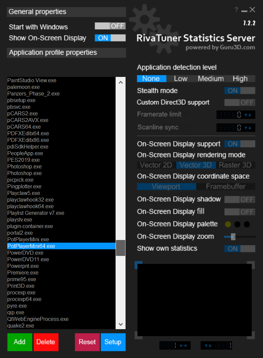Open the help question mark icon

(x=236, y=10)
